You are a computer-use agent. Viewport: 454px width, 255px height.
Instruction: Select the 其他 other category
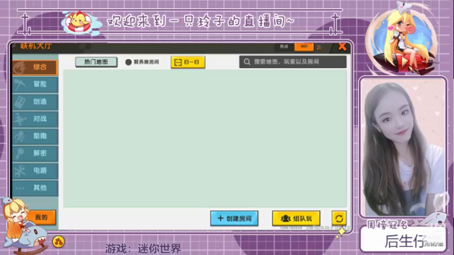click(35, 188)
